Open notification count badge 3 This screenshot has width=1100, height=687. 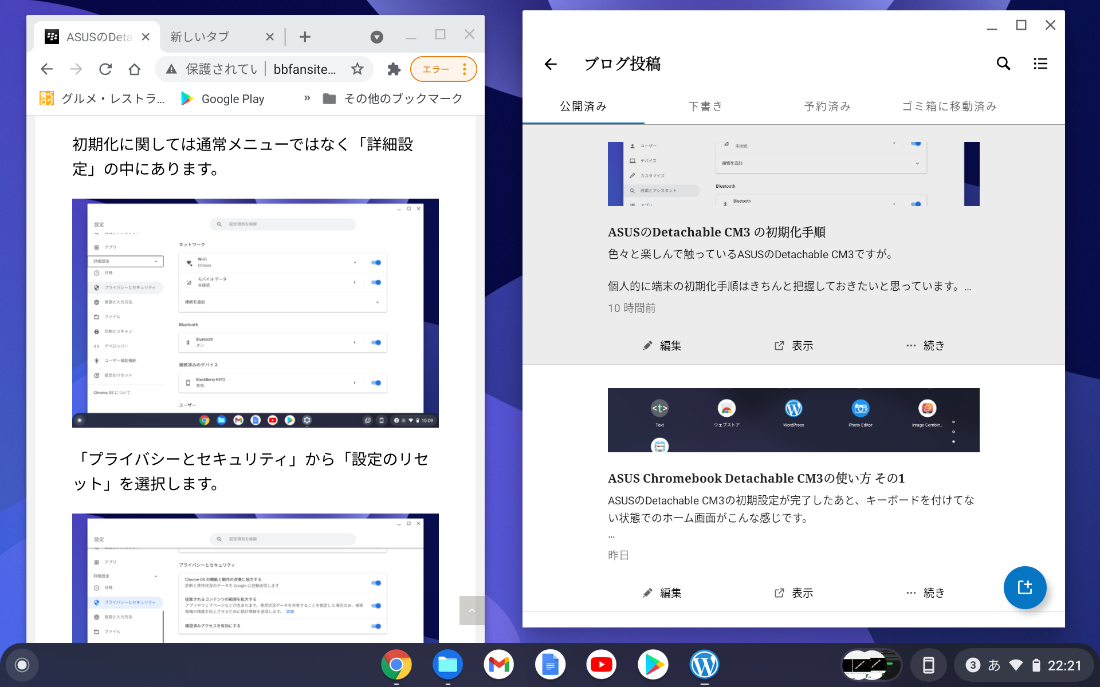coord(973,665)
